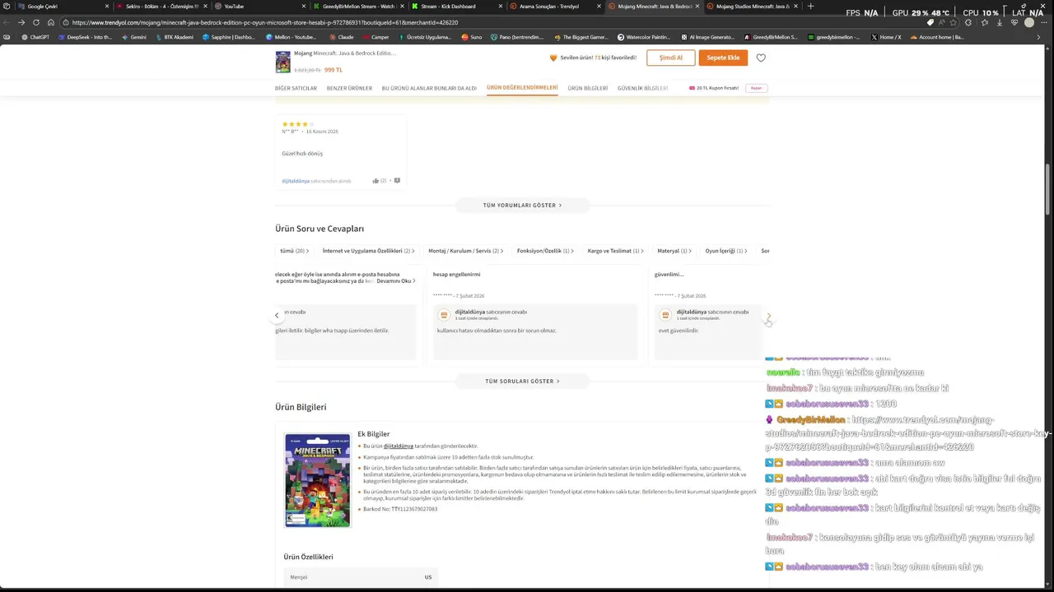
Task: Open Account home bookmark
Action: [x=937, y=37]
